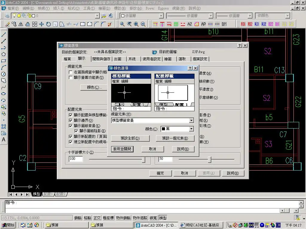Screen dimensions: 306x229
Task: Uncheck 顯示配置與模型標籤 checkbox
Action: pos(71,115)
